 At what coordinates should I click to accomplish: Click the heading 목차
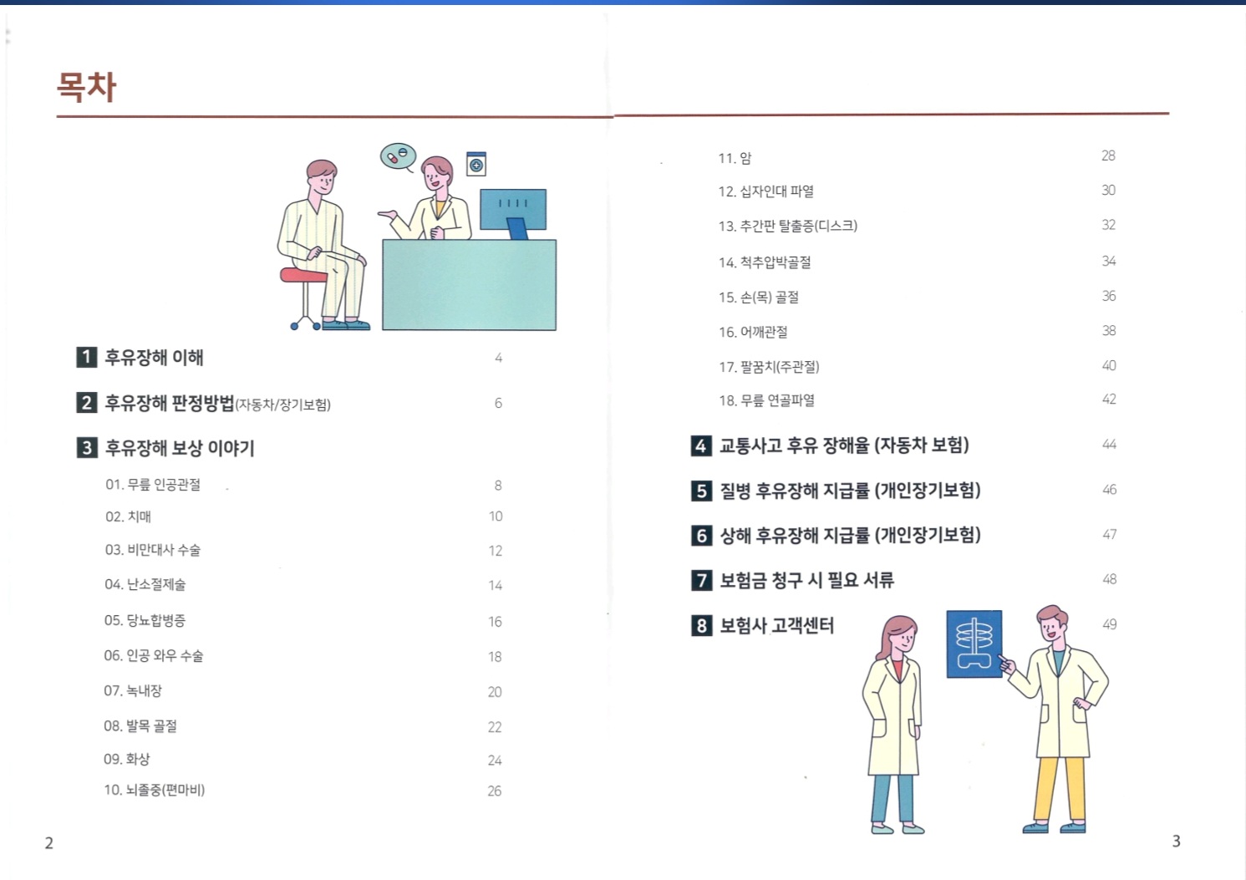click(86, 87)
